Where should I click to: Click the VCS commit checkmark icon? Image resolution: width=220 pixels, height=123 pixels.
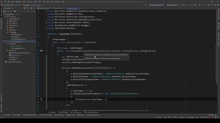coord(206,5)
